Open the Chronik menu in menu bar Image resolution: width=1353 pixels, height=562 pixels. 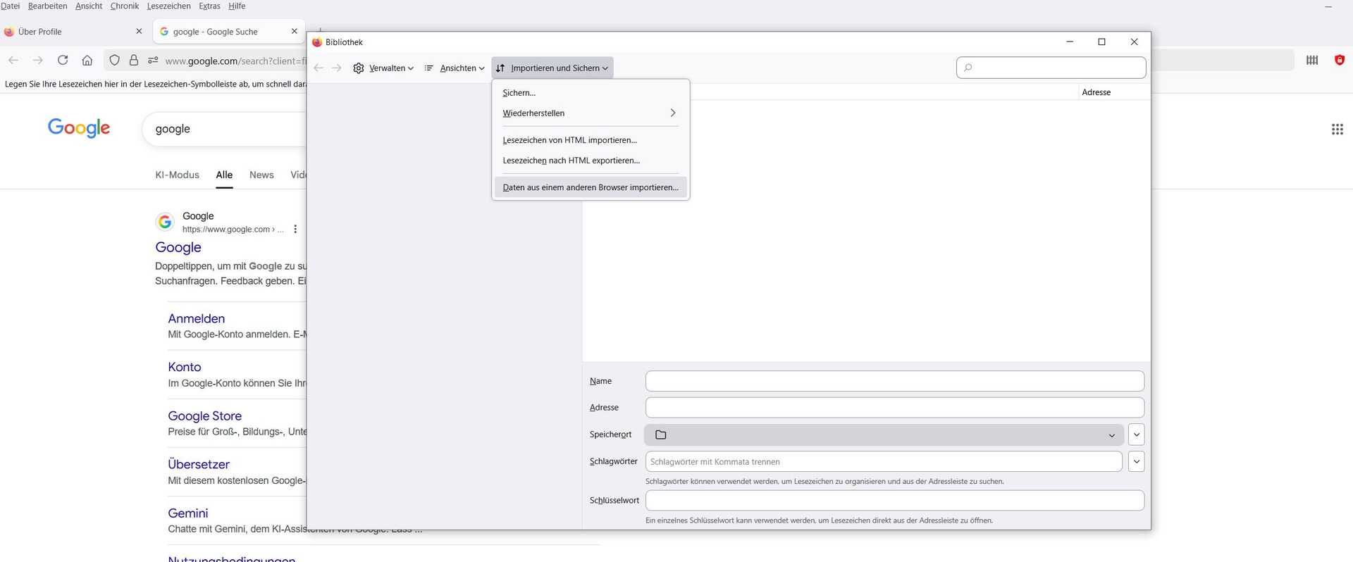pos(124,6)
